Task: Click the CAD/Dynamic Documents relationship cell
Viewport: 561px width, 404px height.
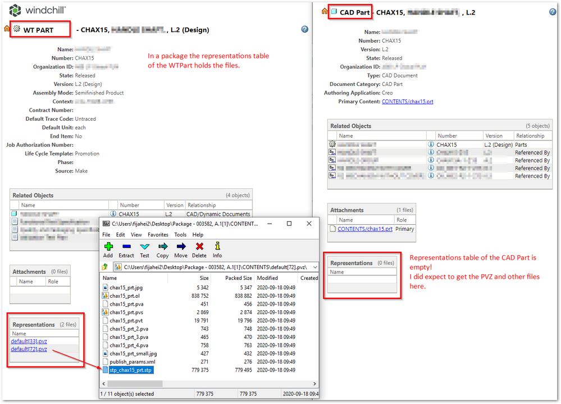Action: pyautogui.click(x=218, y=214)
